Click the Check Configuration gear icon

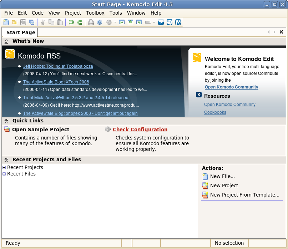[x=108, y=129]
